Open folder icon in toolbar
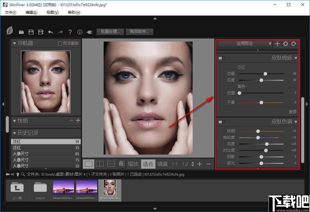Viewport: 310px width, 212px height. (21, 32)
